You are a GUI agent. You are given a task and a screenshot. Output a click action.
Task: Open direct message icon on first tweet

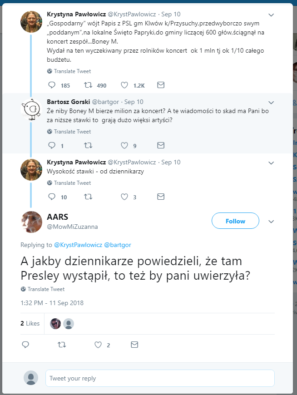point(161,85)
